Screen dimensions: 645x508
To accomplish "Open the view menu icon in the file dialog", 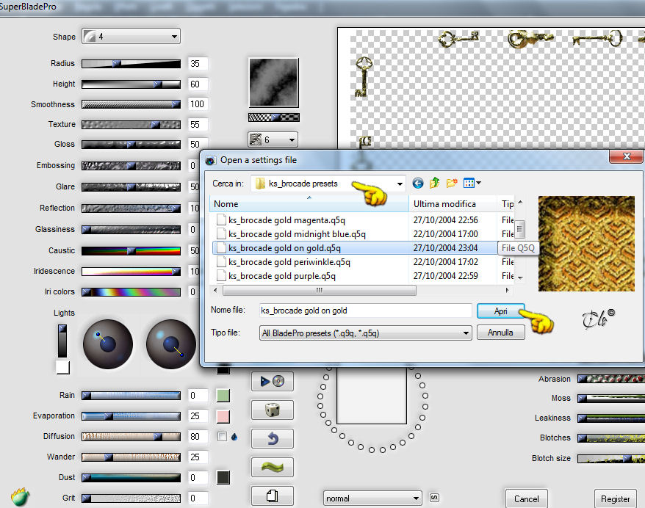I will pos(472,183).
